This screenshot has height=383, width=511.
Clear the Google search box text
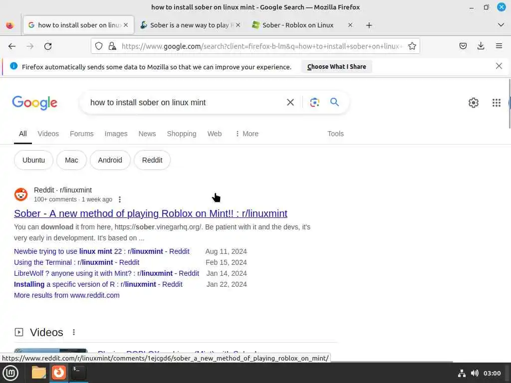pos(290,102)
